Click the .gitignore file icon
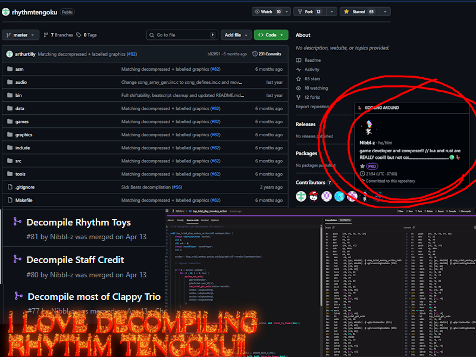The width and height of the screenshot is (476, 357). point(10,187)
